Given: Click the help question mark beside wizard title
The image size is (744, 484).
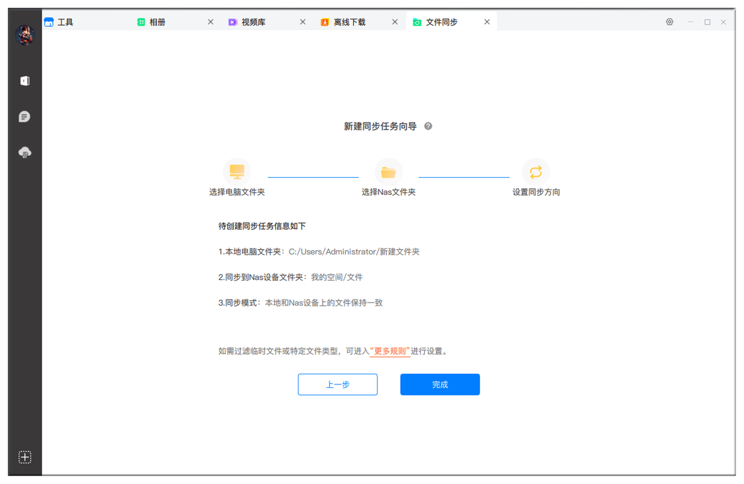Looking at the screenshot, I should click(428, 126).
